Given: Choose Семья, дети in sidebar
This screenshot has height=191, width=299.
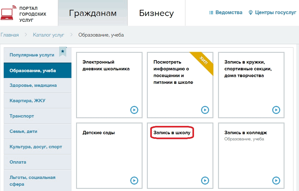Looking at the screenshot, I should (x=23, y=131).
